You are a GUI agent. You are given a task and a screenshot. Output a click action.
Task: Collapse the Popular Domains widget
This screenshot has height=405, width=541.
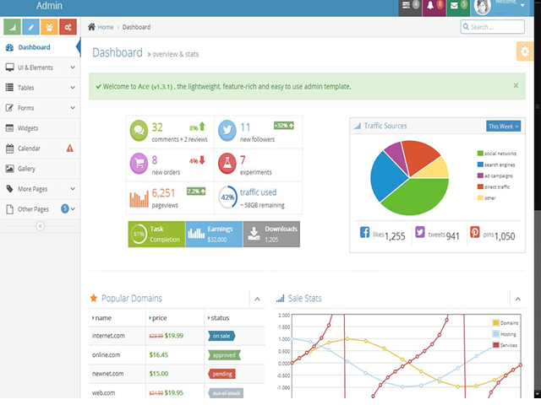point(257,299)
